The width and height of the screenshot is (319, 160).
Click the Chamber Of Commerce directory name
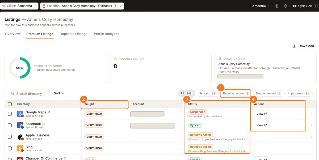click(44, 158)
